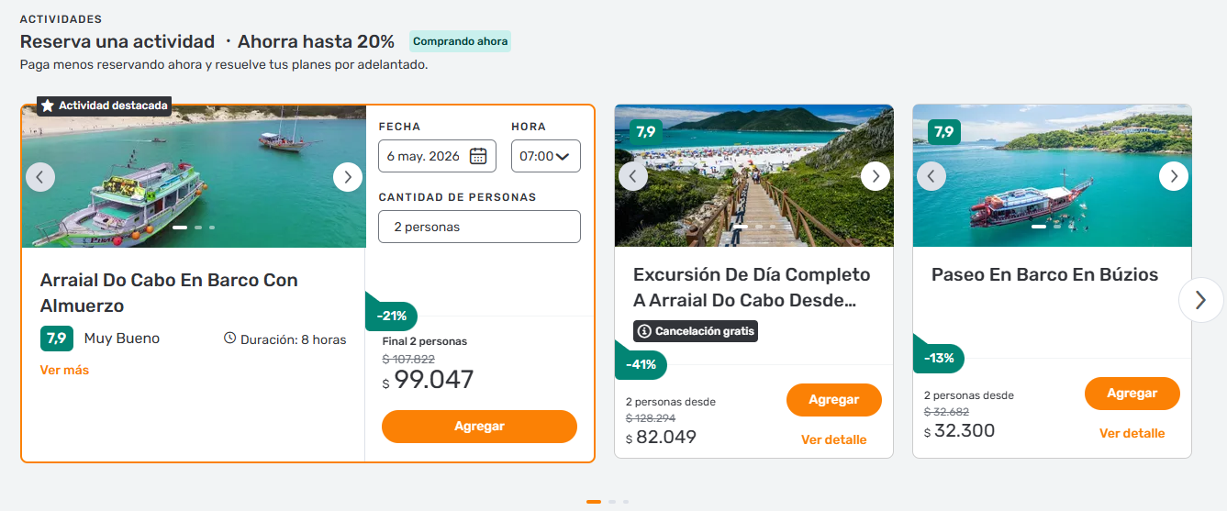Next image on Excursión De Día Completo card
Viewport: 1227px width, 511px height.
pyautogui.click(x=875, y=176)
